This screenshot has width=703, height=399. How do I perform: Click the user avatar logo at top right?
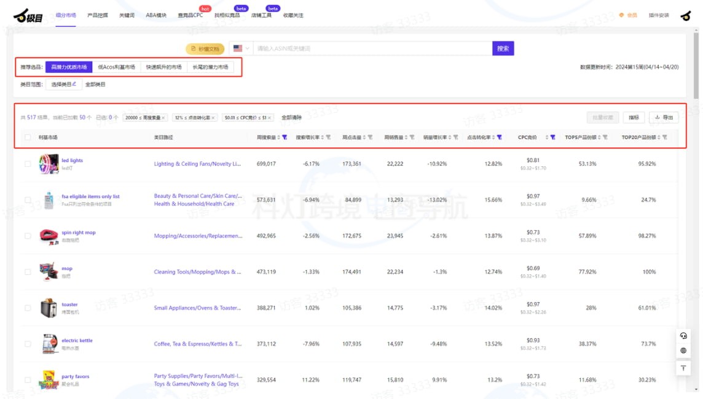pyautogui.click(x=686, y=15)
